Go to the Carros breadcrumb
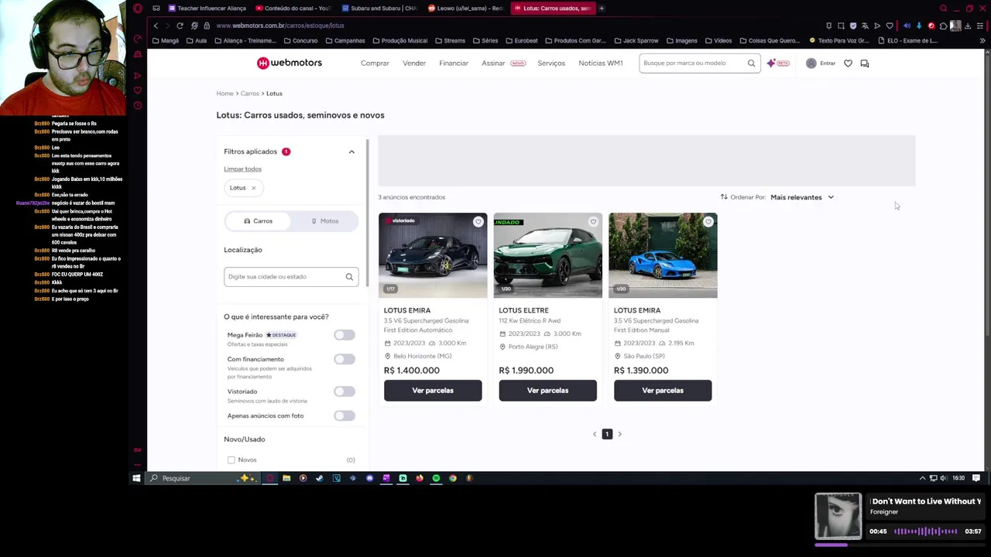Image resolution: width=991 pixels, height=557 pixels. [x=249, y=94]
